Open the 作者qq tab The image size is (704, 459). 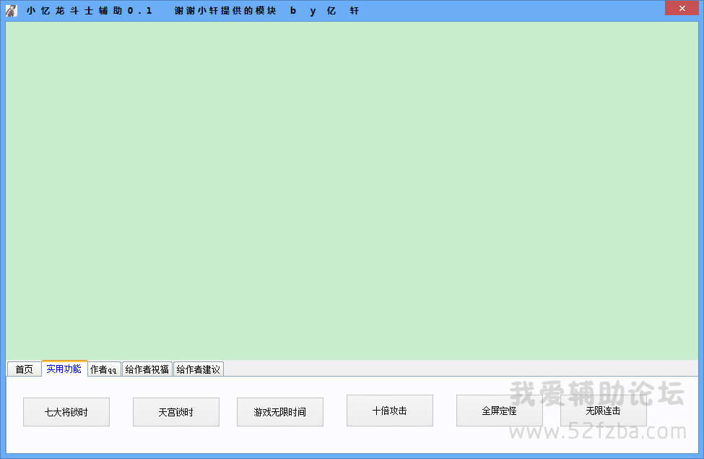(104, 369)
